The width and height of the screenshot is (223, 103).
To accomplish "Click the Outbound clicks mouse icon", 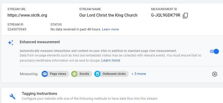I will (x=98, y=74).
